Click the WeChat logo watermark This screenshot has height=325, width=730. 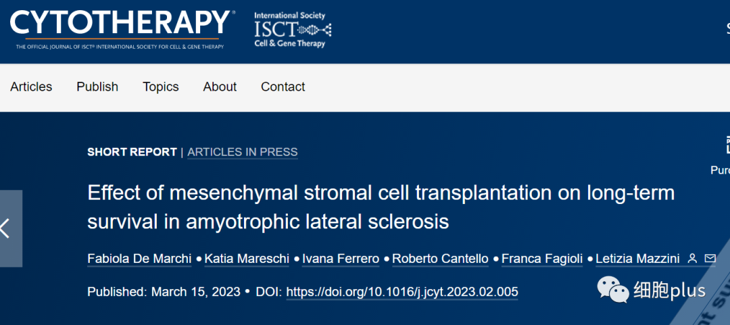point(612,290)
